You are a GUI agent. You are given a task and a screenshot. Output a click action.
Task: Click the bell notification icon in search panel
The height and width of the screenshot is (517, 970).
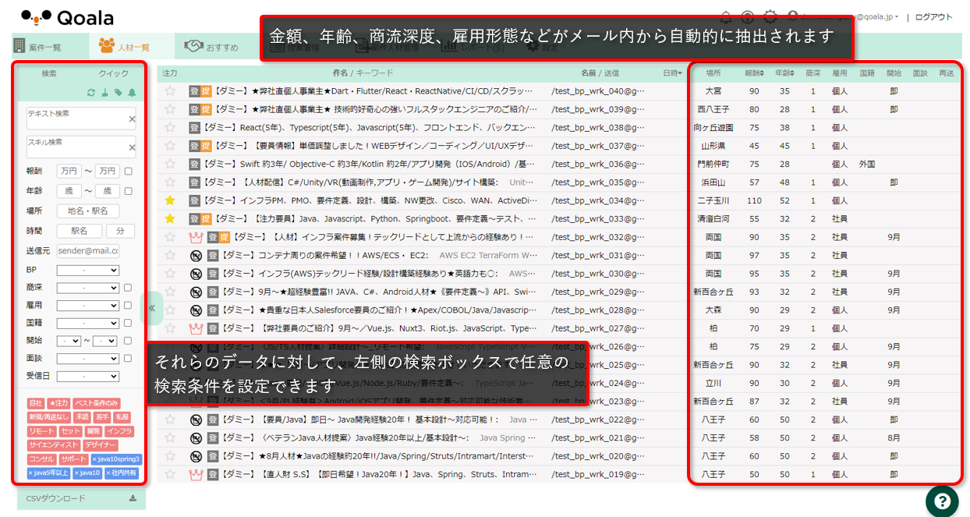pos(132,92)
